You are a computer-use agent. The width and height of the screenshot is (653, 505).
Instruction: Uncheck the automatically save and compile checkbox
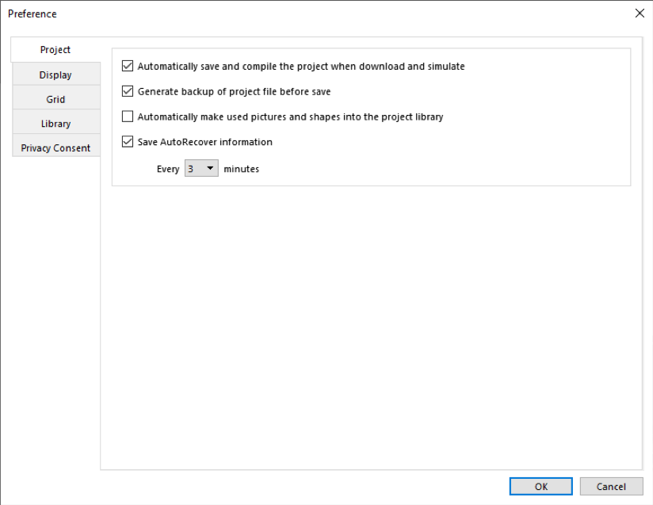pyautogui.click(x=128, y=67)
